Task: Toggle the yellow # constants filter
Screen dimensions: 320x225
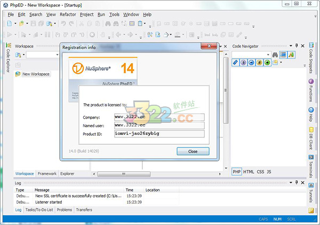Action: coord(259,63)
